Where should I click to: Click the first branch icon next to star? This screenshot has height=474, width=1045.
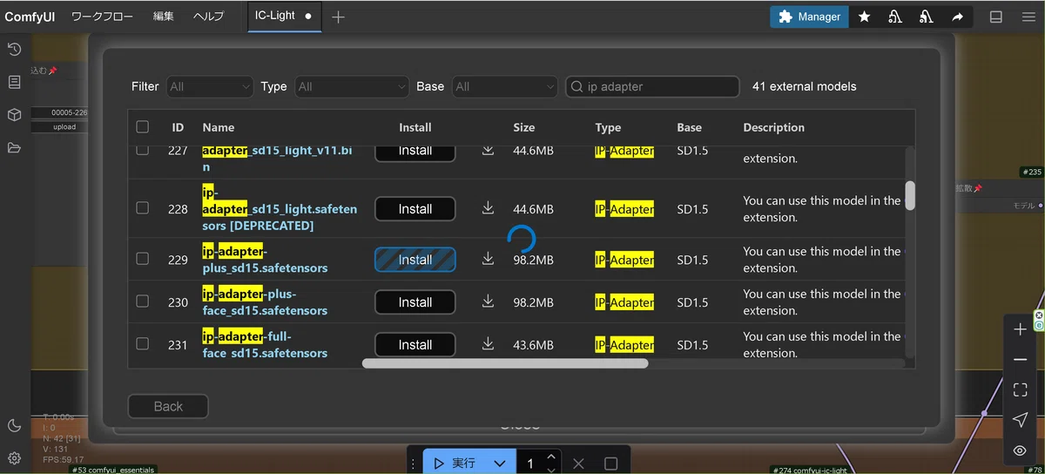pyautogui.click(x=894, y=17)
